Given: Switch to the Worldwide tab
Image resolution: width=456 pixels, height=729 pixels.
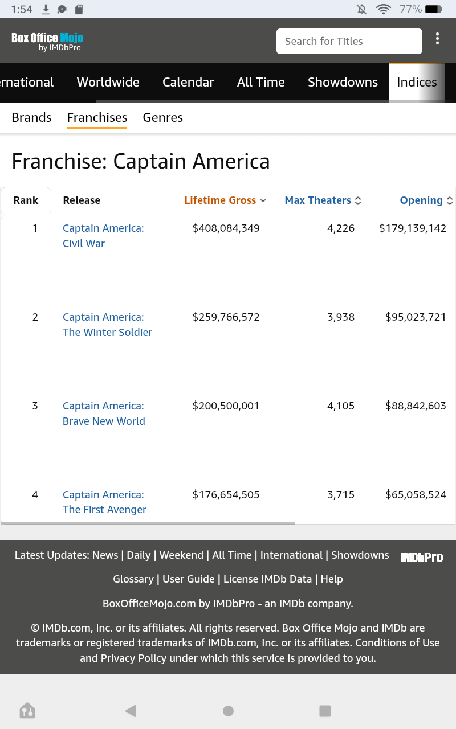Looking at the screenshot, I should tap(108, 82).
